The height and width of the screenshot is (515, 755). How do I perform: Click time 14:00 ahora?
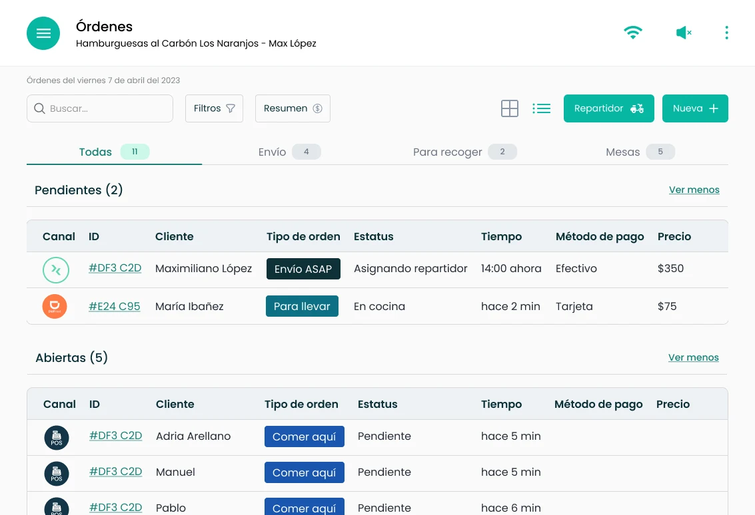(511, 268)
